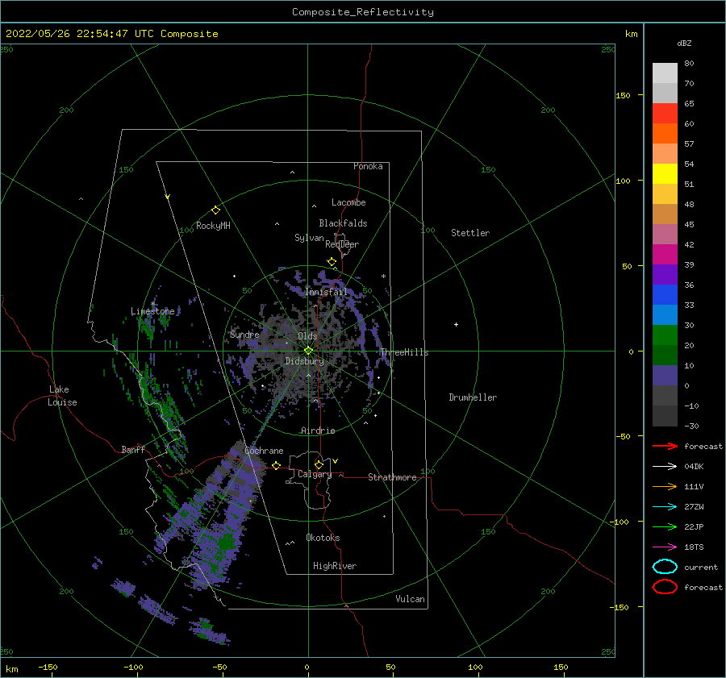Click the green 22JP arrow icon
The image size is (726, 678).
point(665,526)
